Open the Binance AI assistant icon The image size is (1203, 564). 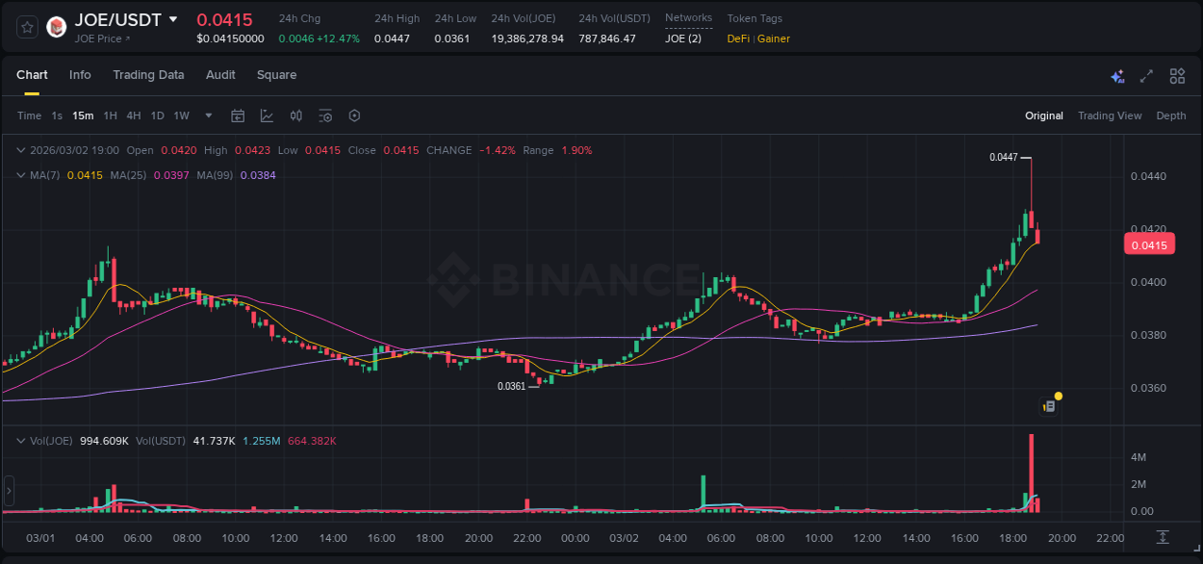(1116, 75)
